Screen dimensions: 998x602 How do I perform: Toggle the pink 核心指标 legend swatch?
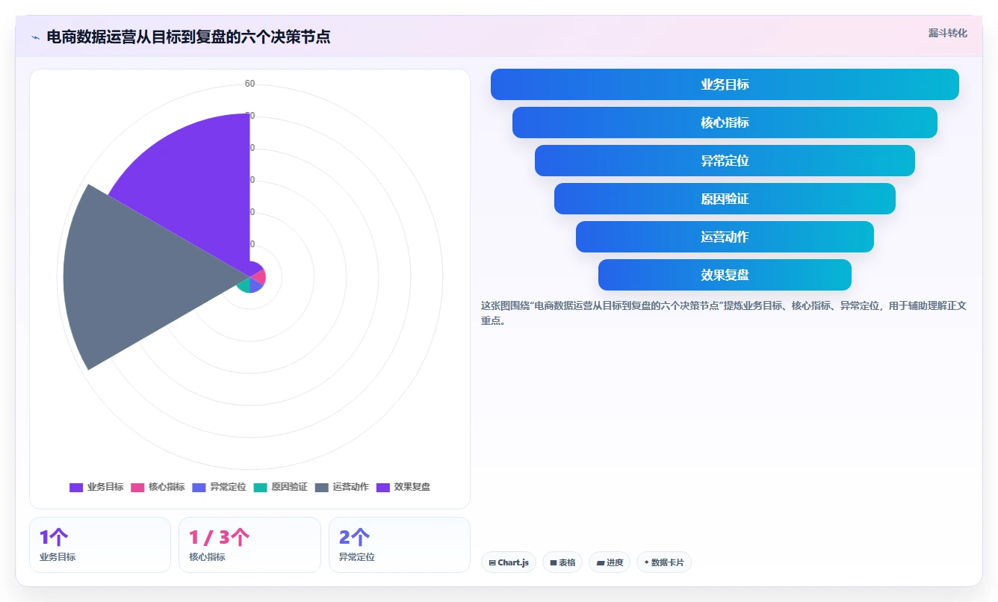pyautogui.click(x=137, y=487)
